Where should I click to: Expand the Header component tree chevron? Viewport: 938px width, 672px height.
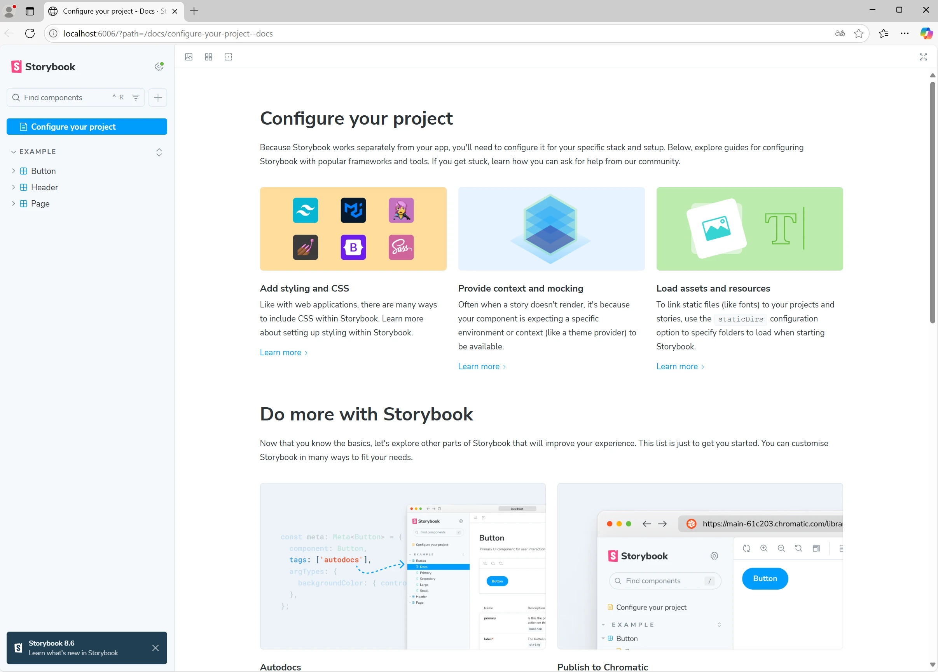point(13,187)
